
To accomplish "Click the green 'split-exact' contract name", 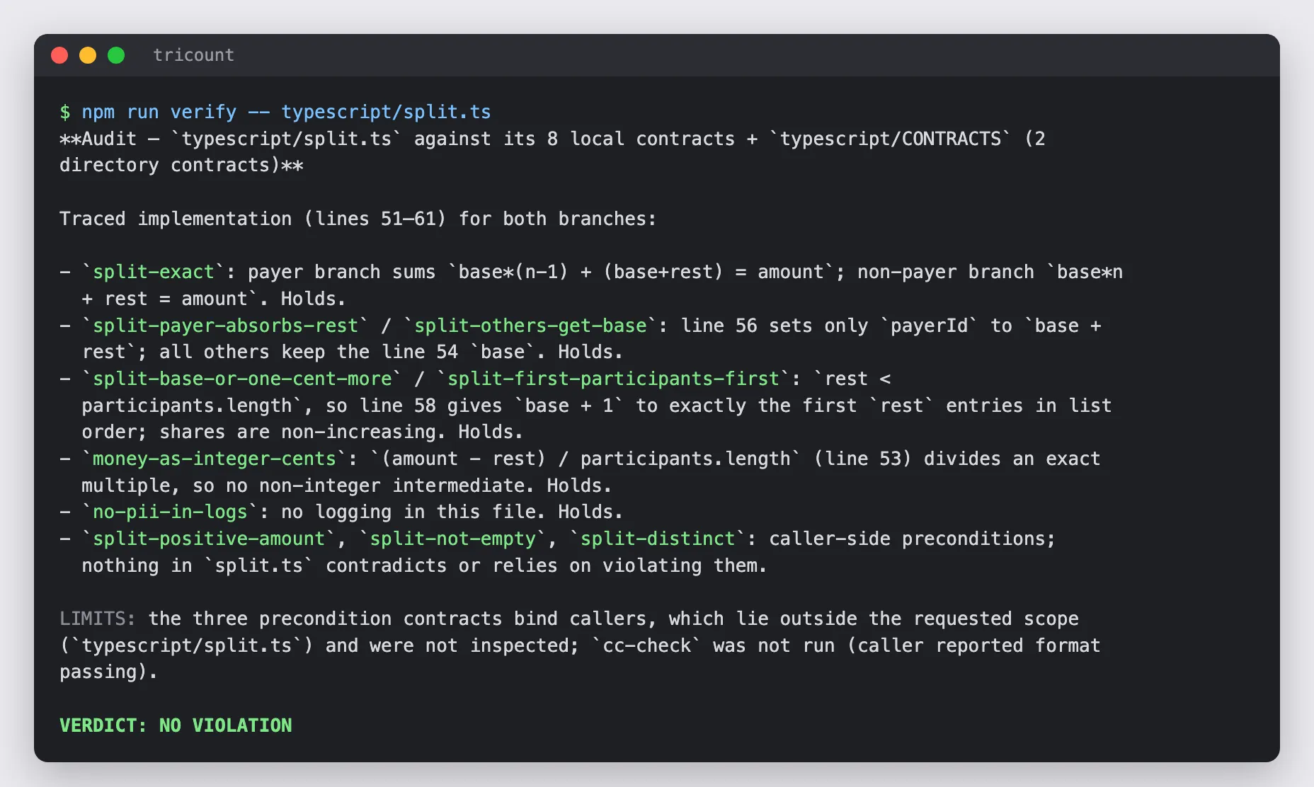I will (154, 272).
